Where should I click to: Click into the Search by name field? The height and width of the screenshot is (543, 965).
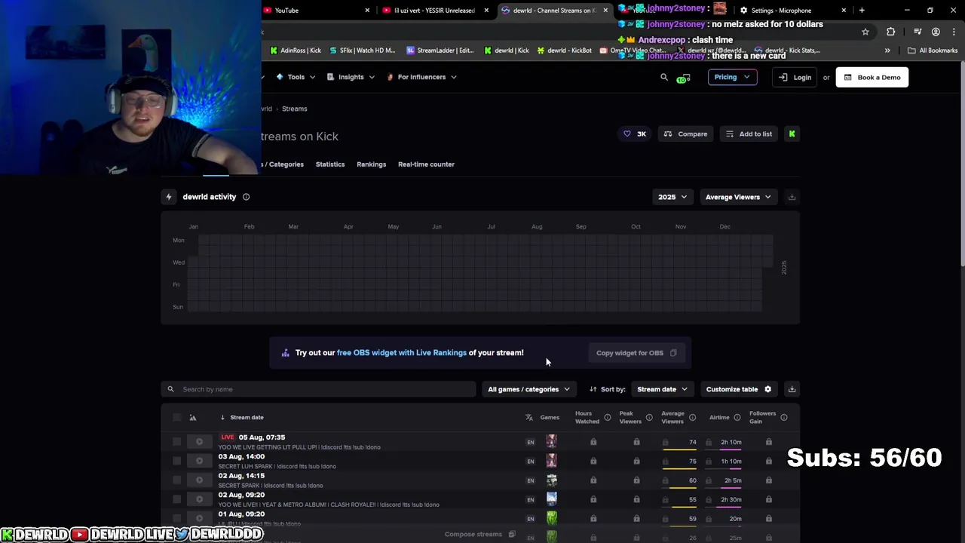pos(319,389)
